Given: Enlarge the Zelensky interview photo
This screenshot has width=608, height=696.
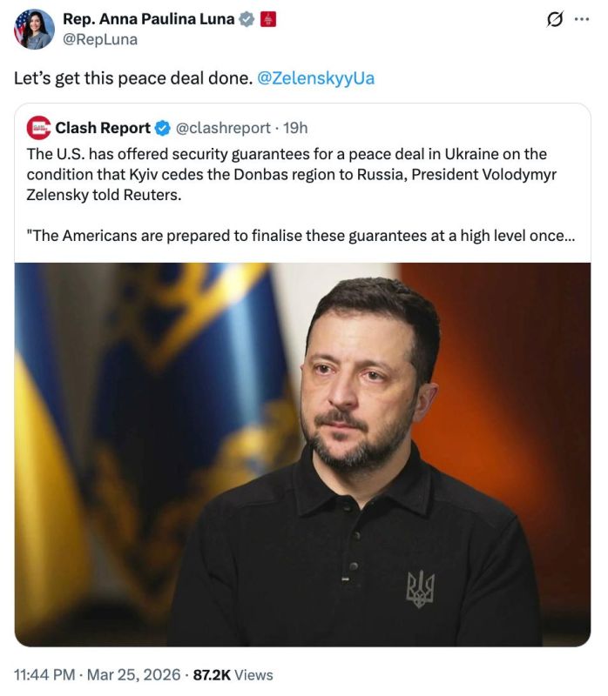Looking at the screenshot, I should pos(302,454).
